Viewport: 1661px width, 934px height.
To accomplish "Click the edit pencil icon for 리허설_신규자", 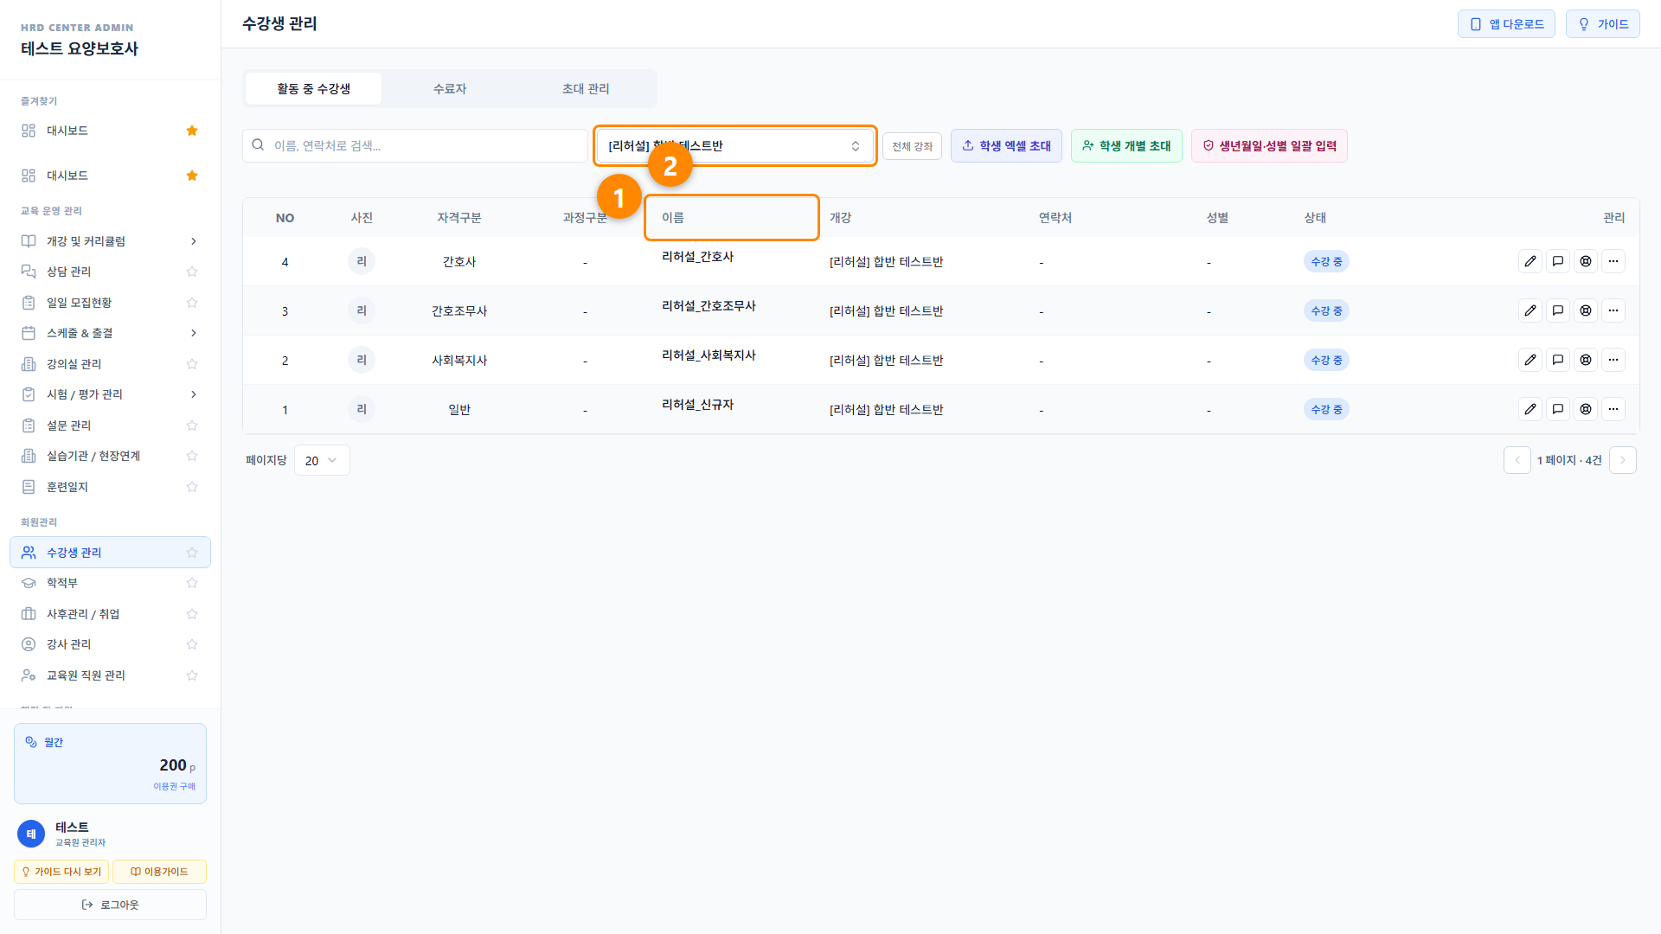I will pyautogui.click(x=1530, y=409).
